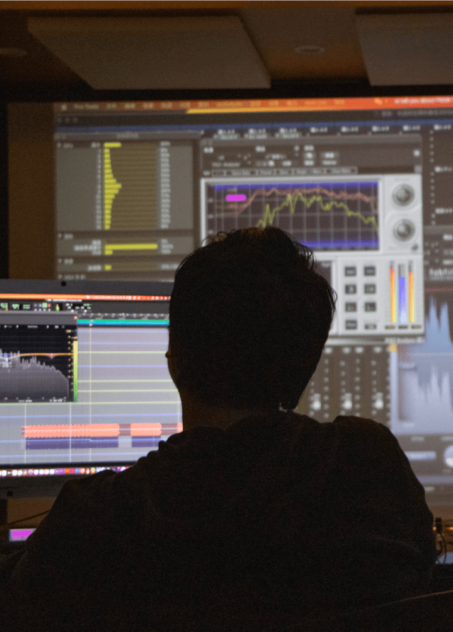Click the upper round knob on analyzer plugin
The height and width of the screenshot is (632, 453).
pyautogui.click(x=403, y=195)
